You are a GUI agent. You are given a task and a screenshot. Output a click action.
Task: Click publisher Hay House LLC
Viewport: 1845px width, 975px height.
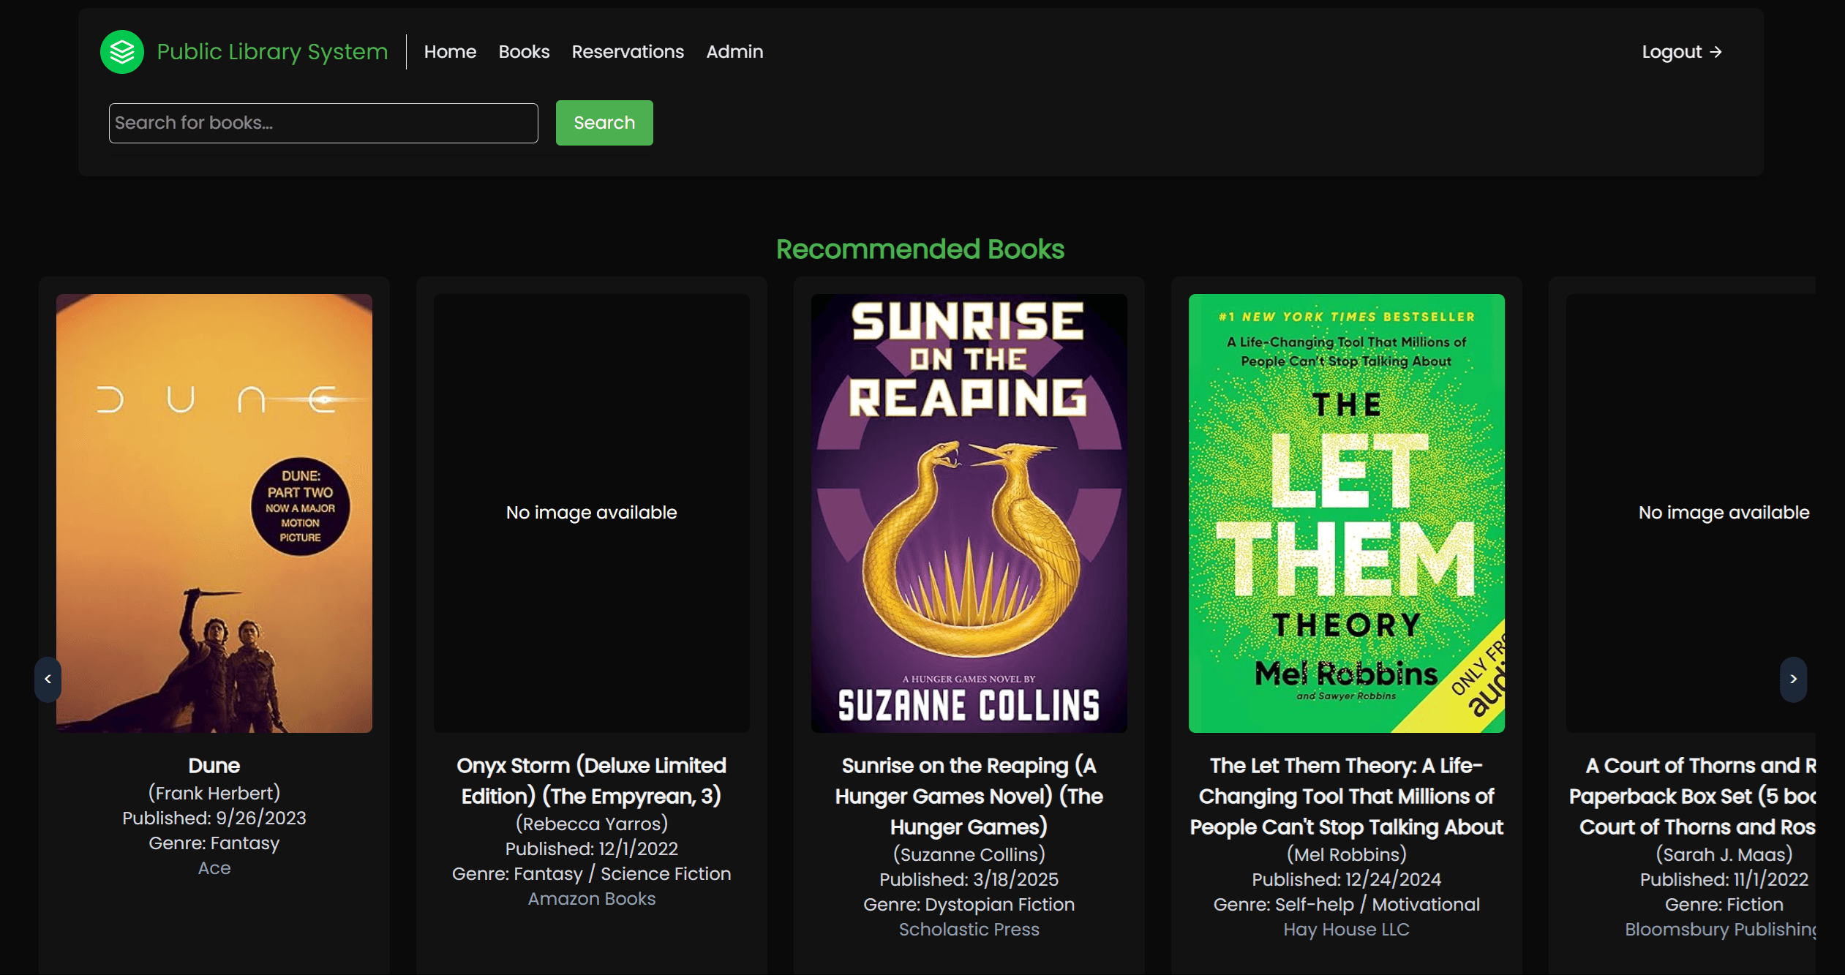(x=1347, y=930)
